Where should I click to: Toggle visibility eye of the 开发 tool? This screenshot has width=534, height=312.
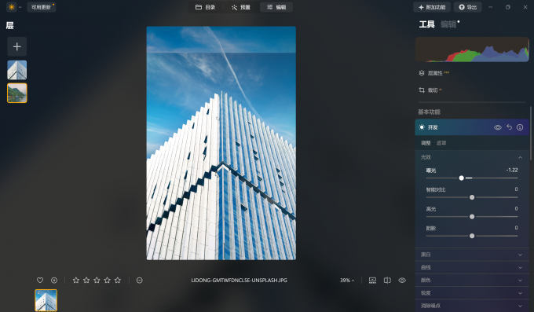click(x=498, y=127)
